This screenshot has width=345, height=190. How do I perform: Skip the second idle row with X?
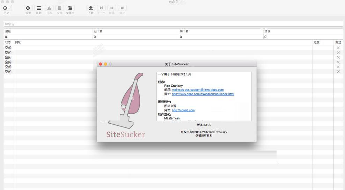click(x=338, y=53)
